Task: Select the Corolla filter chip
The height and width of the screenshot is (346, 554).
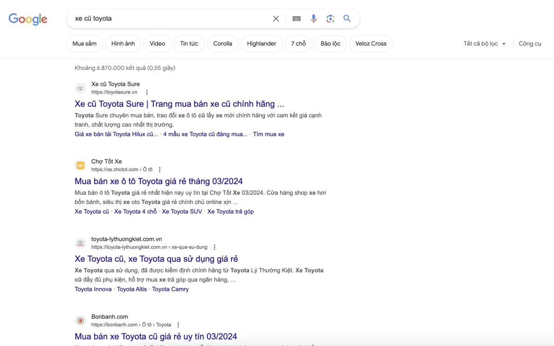Action: tap(223, 43)
